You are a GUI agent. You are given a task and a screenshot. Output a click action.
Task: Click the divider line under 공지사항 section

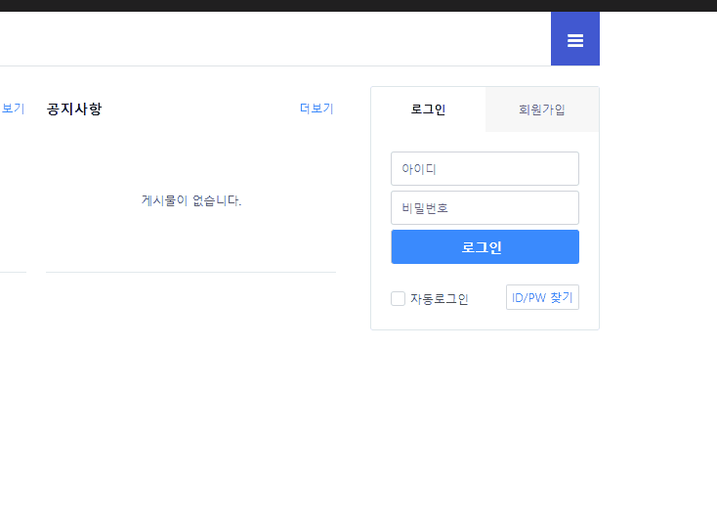point(190,272)
